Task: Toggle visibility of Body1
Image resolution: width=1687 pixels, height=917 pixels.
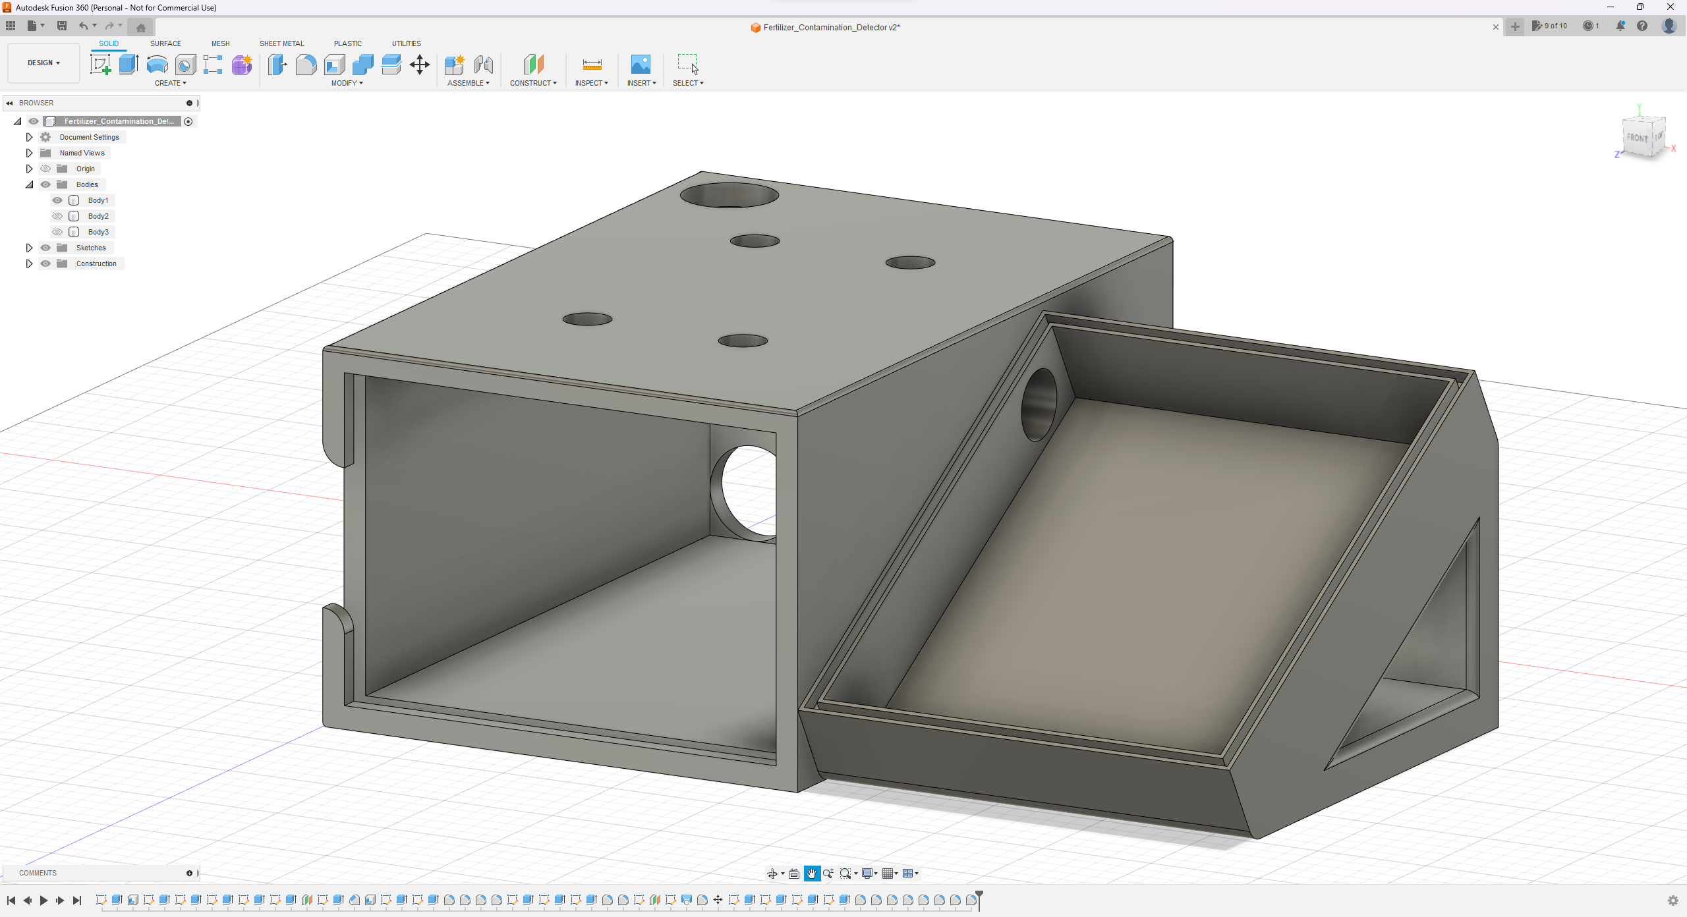Action: [x=57, y=200]
